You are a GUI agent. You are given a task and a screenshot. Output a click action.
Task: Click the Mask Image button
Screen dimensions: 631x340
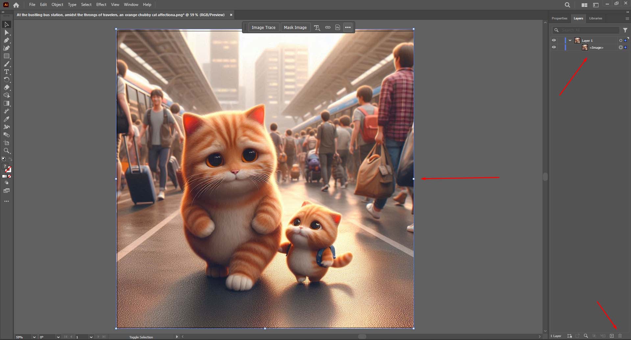[295, 27]
